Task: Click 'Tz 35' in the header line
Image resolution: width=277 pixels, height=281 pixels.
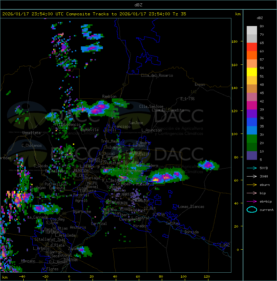Action: click(179, 14)
